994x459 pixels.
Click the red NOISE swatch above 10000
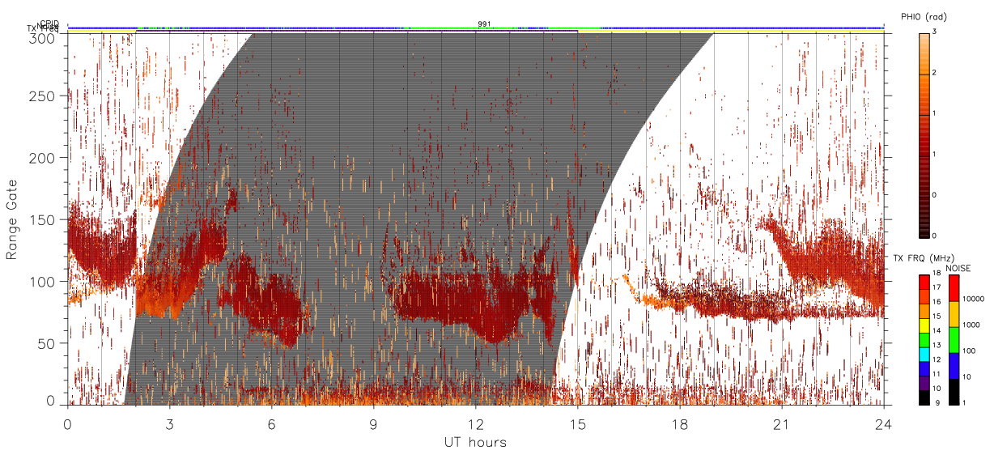[x=954, y=288]
